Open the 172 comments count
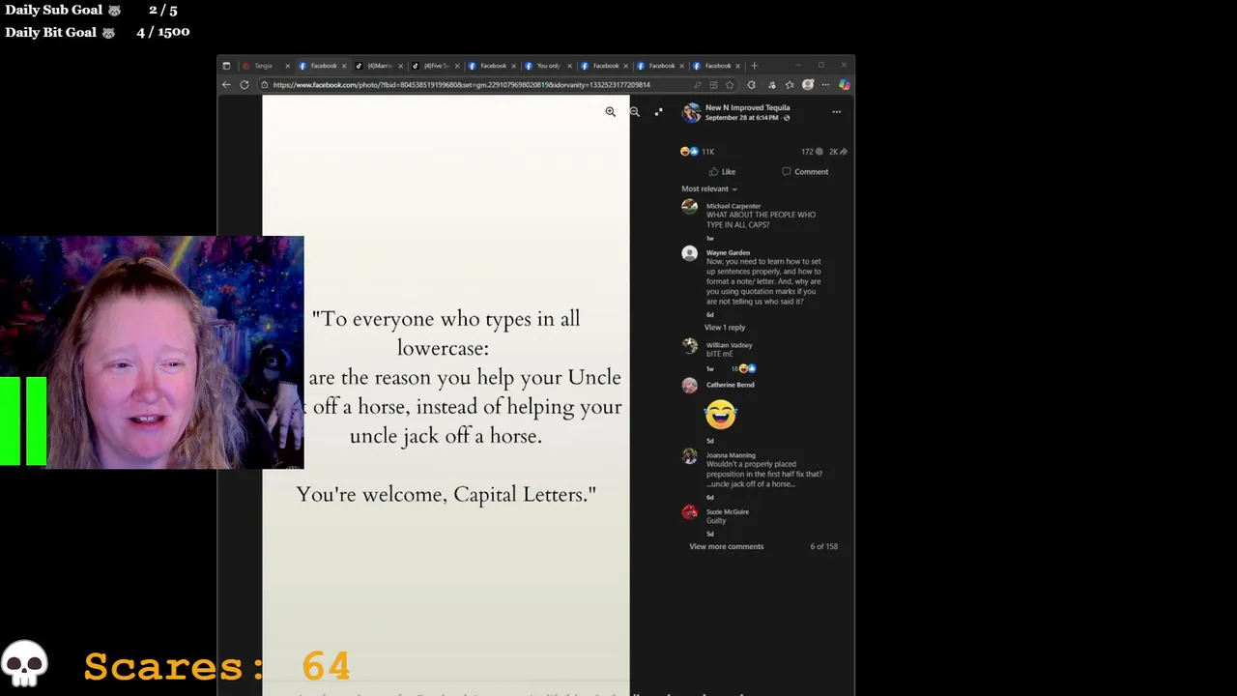Image resolution: width=1237 pixels, height=696 pixels. coord(812,152)
